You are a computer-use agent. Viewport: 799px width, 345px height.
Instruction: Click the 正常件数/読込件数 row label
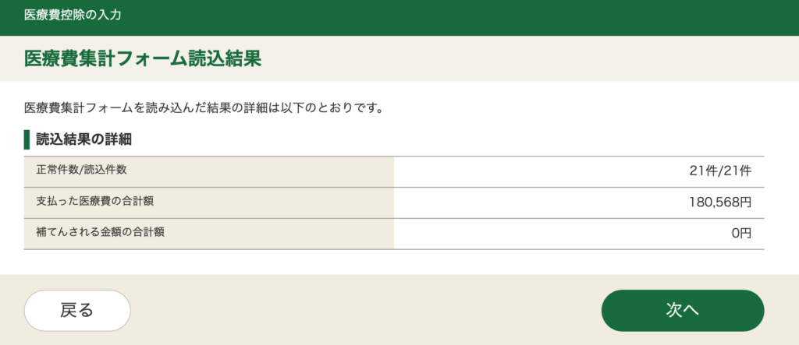(81, 170)
